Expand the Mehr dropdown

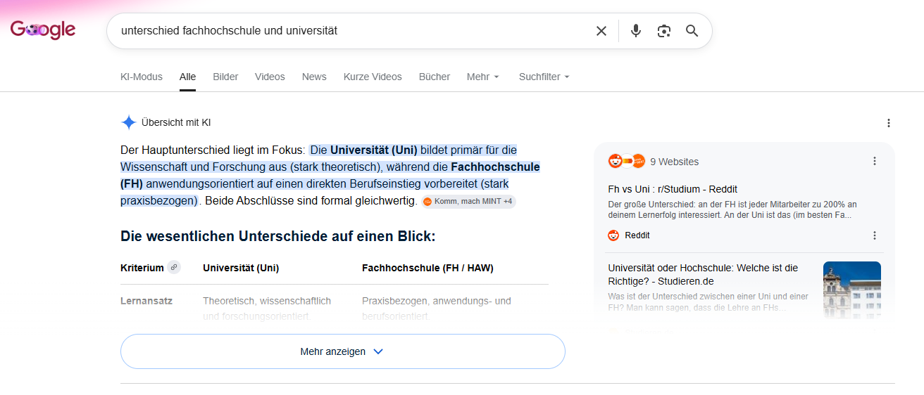483,77
